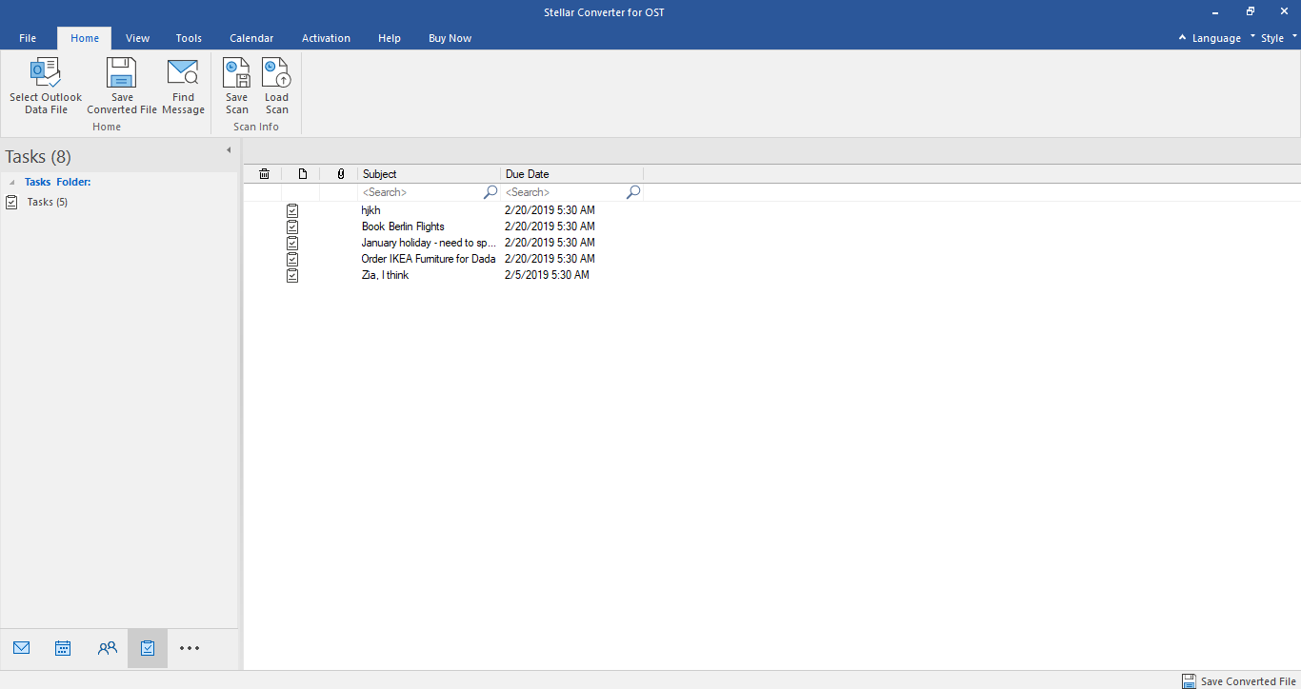Click Subject search magnifier icon
The image size is (1301, 689).
(490, 192)
